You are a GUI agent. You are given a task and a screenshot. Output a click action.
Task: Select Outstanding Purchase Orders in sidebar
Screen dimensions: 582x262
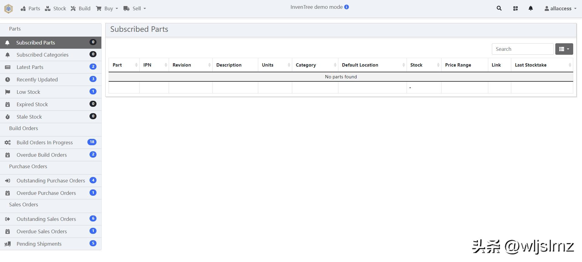[51, 181]
